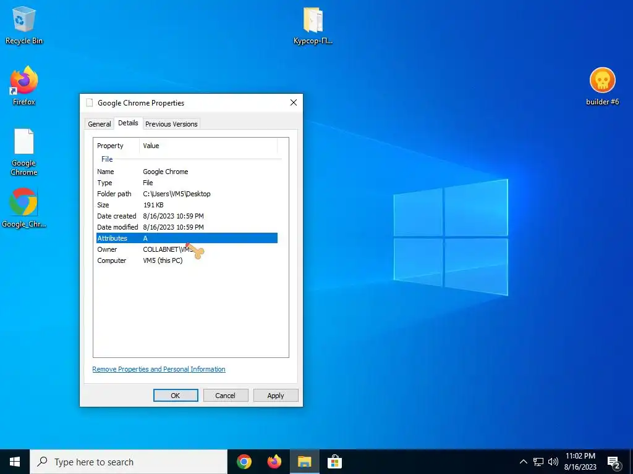
Task: Open the notification center icon
Action: 614,462
